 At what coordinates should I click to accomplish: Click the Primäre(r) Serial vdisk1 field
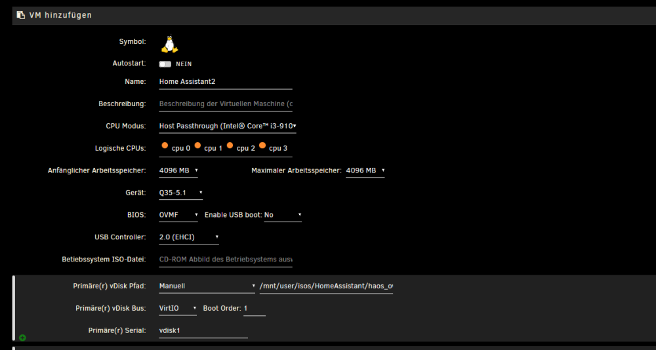pos(203,330)
